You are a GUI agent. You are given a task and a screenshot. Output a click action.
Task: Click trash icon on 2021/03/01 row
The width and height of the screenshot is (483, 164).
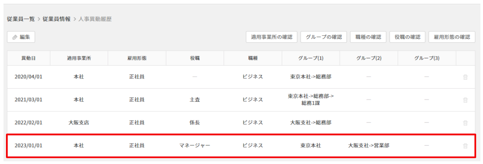point(465,100)
